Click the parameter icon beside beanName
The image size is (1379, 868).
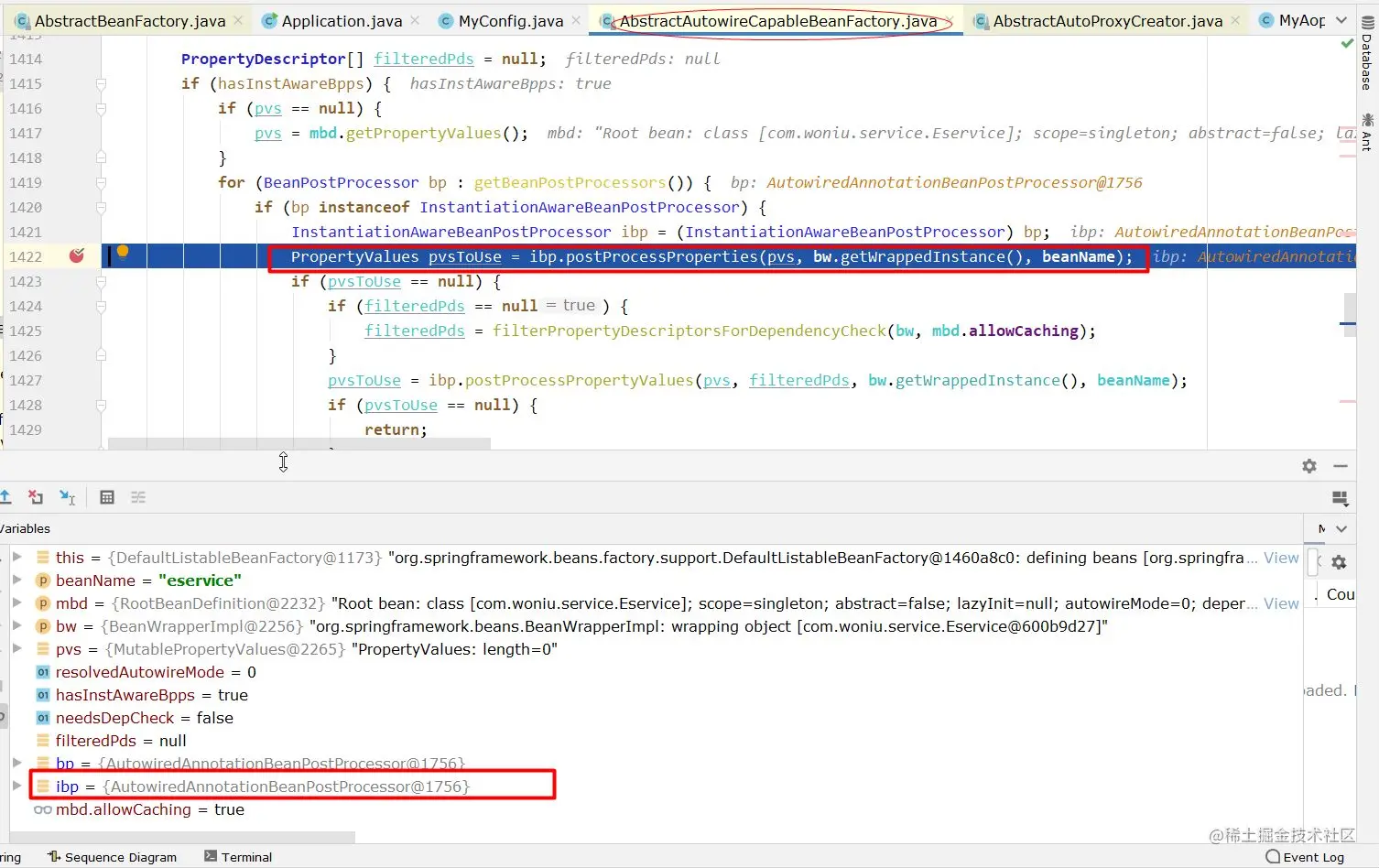pyautogui.click(x=42, y=580)
